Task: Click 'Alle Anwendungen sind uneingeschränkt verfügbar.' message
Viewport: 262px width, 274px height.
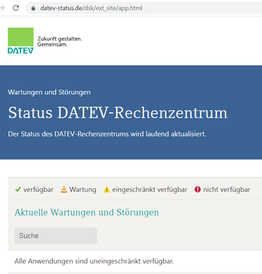Action: click(94, 261)
